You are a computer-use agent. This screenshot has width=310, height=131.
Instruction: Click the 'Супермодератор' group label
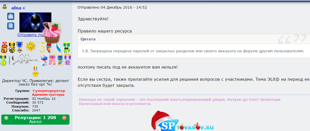coord(49,91)
